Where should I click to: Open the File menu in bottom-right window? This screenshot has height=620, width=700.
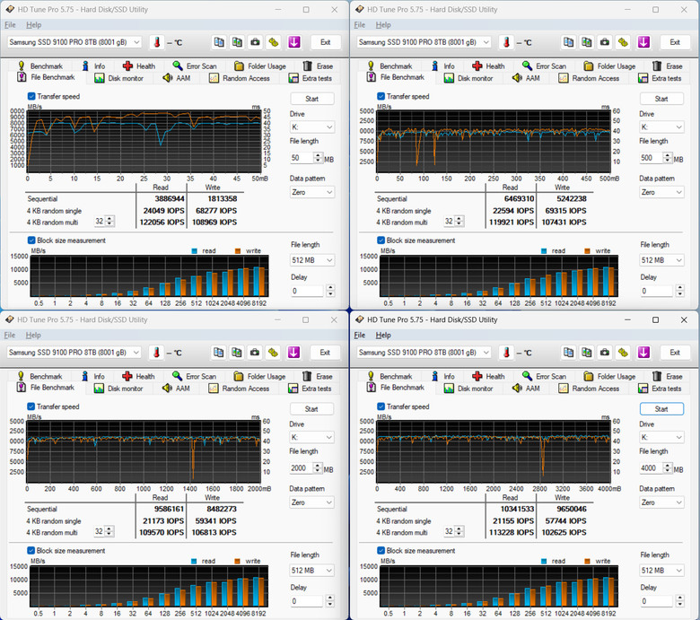tap(359, 336)
